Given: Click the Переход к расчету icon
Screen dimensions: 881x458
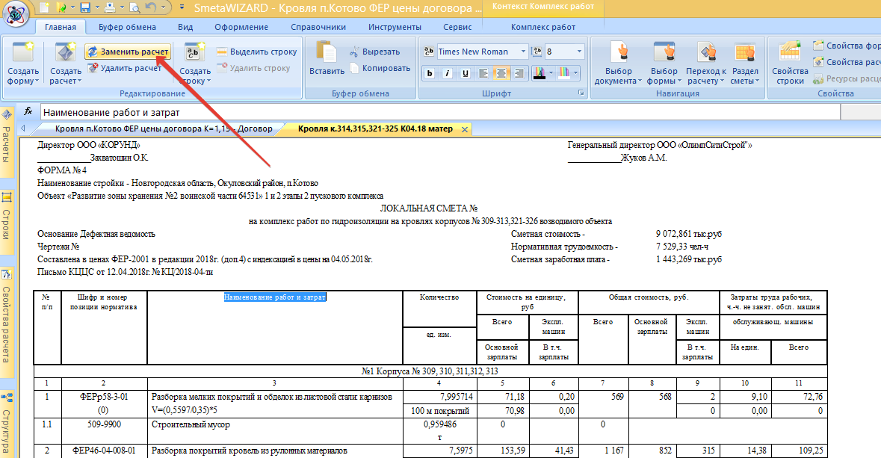Looking at the screenshot, I should [706, 53].
